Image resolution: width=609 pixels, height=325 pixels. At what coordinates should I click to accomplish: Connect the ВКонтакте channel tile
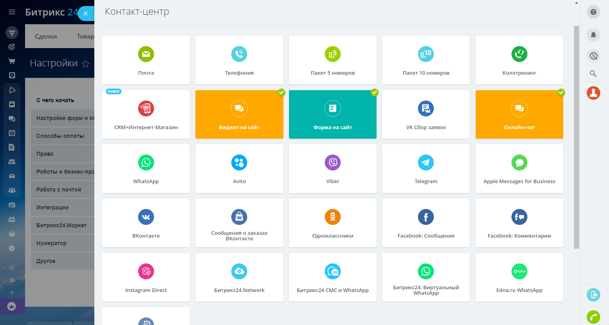point(146,223)
